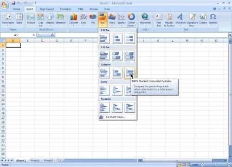
Task: Choose 100% Stacked Horizontal Cylinder chart
Action: point(129,73)
